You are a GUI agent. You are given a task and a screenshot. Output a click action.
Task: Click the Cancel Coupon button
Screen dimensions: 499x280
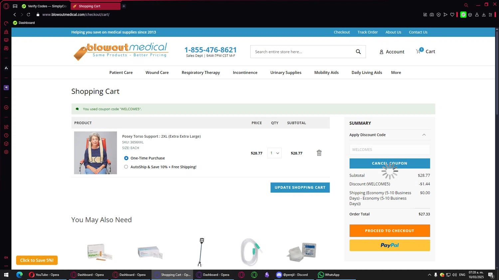point(390,163)
